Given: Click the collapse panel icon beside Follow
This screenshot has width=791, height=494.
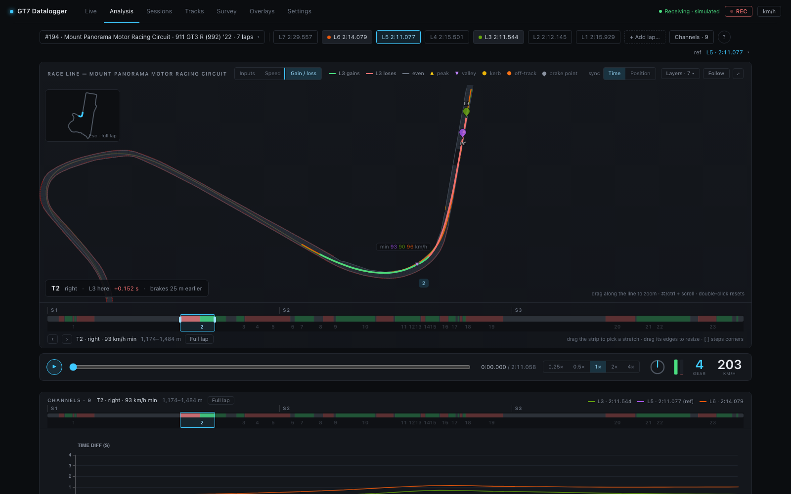Looking at the screenshot, I should [x=738, y=74].
